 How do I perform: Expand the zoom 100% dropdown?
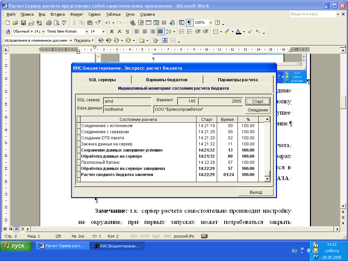pyautogui.click(x=211, y=23)
